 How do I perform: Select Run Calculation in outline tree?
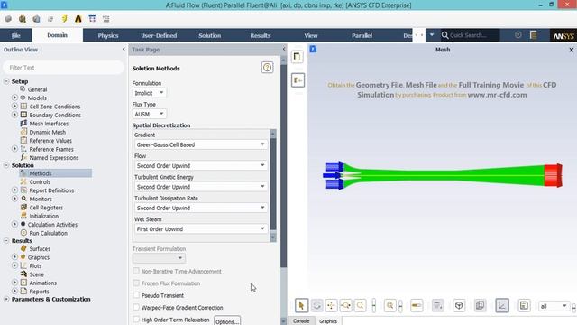click(48, 233)
